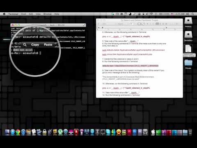Click the highlight color swatch in TextEdit toolbar

143,24
